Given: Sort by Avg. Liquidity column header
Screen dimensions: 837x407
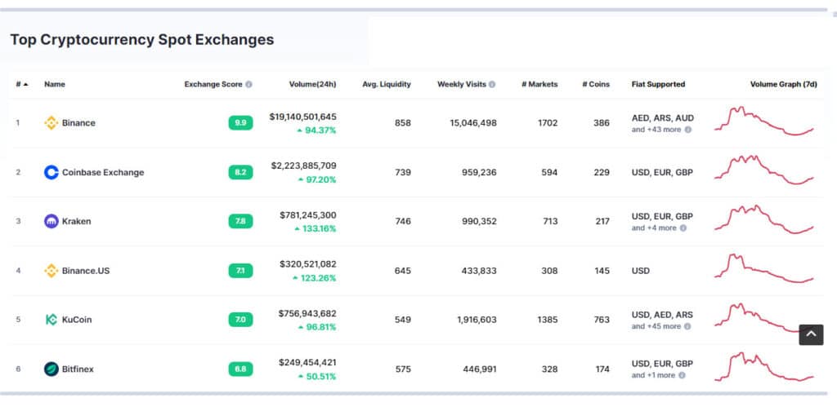Looking at the screenshot, I should coord(387,84).
